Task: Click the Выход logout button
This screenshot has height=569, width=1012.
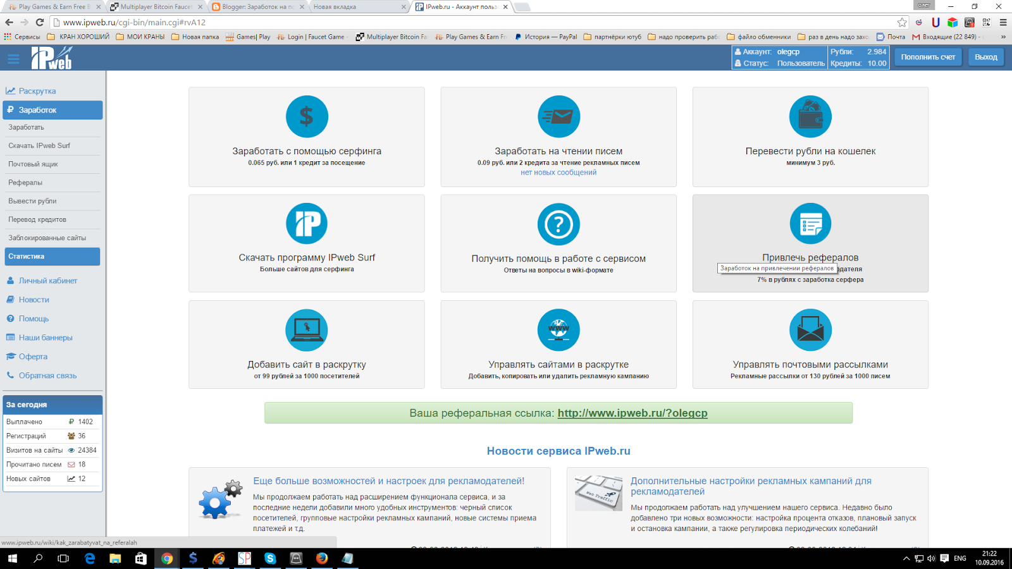Action: click(986, 57)
